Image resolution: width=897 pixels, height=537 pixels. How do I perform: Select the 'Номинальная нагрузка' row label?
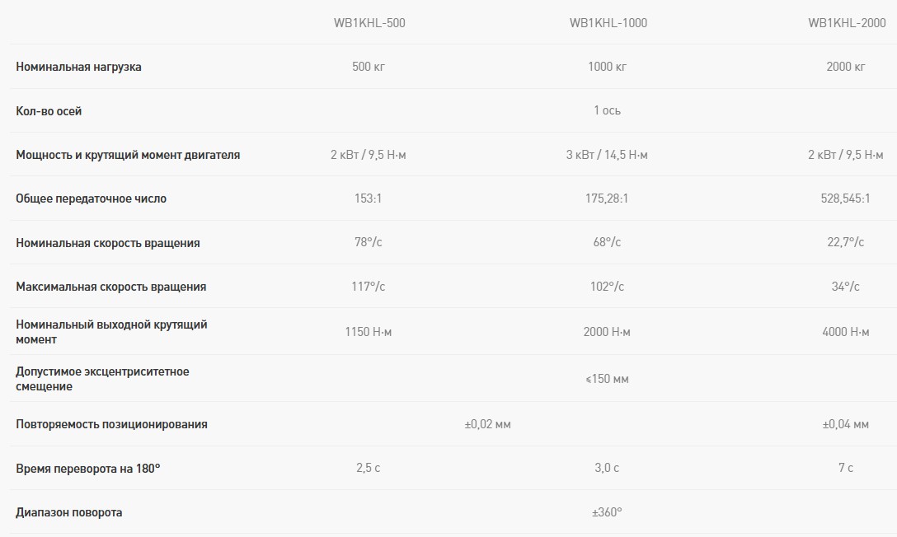78,67
